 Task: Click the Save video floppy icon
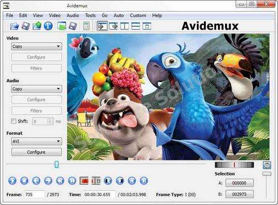point(26,26)
